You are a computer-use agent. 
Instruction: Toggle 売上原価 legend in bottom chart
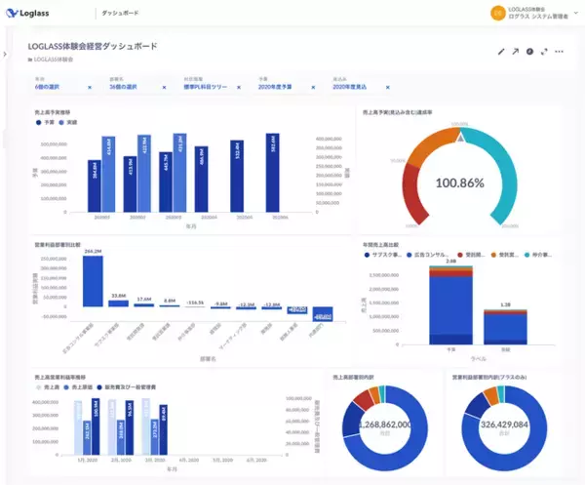pyautogui.click(x=78, y=387)
